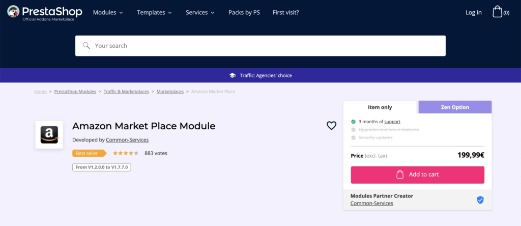The image size is (521, 226).
Task: Expand the Modules dropdown menu
Action: tap(108, 13)
